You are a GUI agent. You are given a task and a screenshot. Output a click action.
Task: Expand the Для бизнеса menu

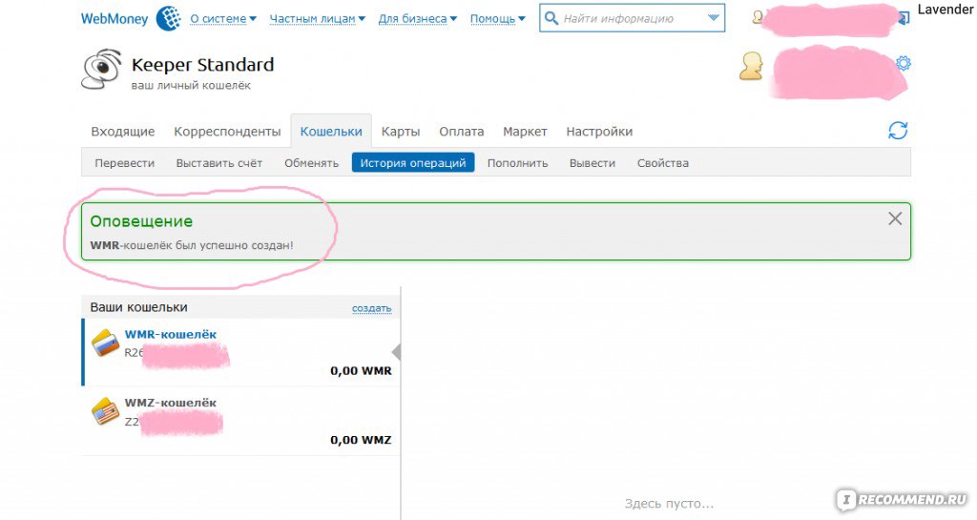[418, 19]
